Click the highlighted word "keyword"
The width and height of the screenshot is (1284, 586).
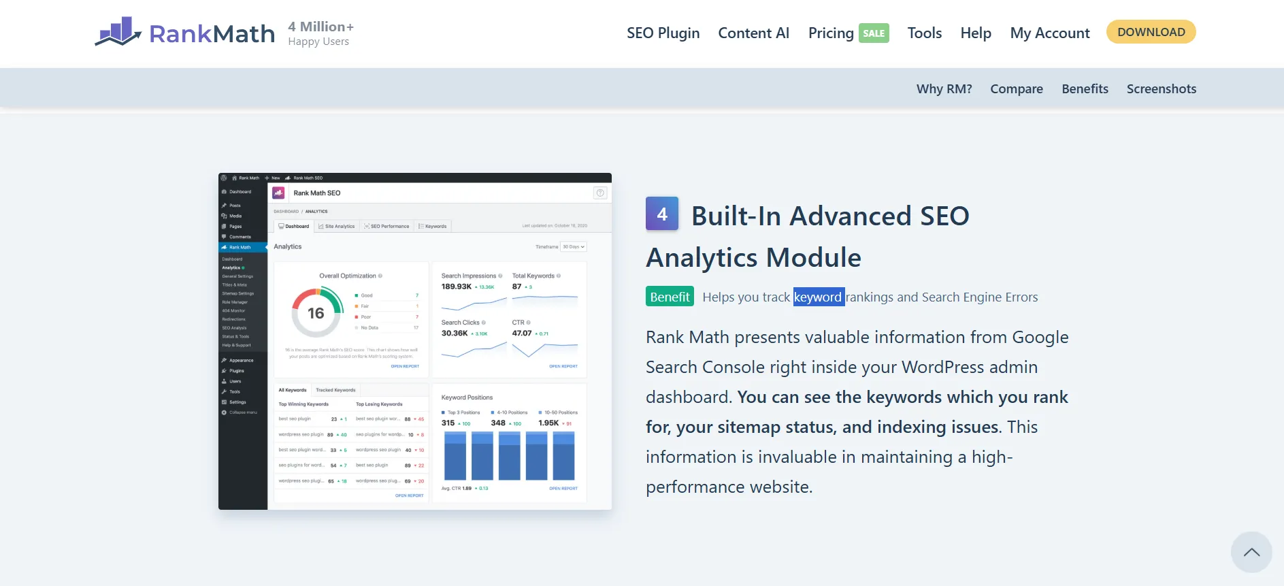coord(819,297)
